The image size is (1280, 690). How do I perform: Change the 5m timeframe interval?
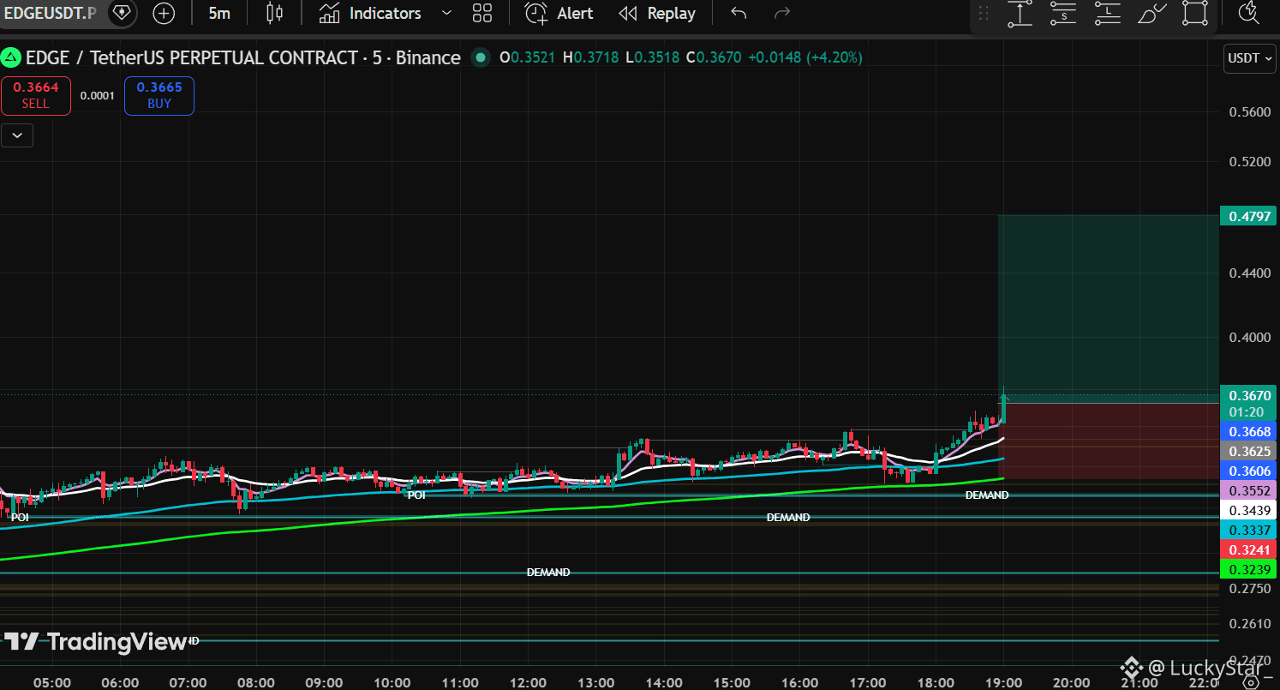[x=219, y=13]
